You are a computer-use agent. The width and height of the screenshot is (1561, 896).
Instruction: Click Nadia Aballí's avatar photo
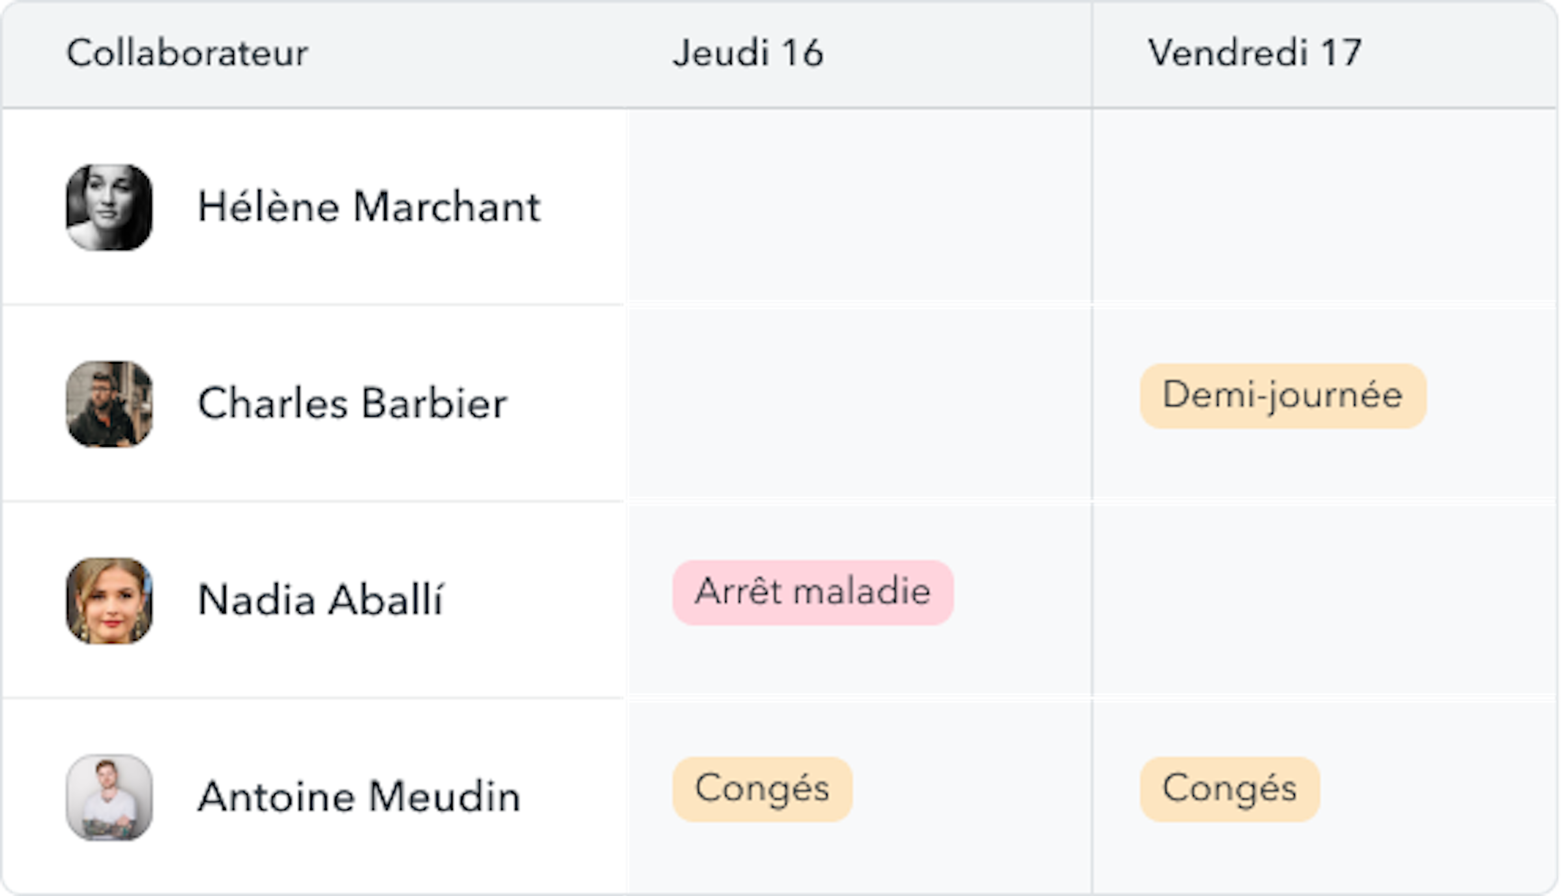(x=109, y=601)
